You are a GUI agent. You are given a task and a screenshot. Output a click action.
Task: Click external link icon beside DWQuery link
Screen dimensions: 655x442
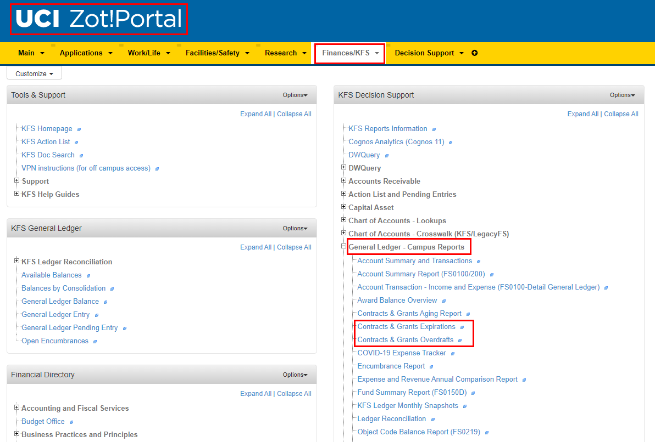387,156
